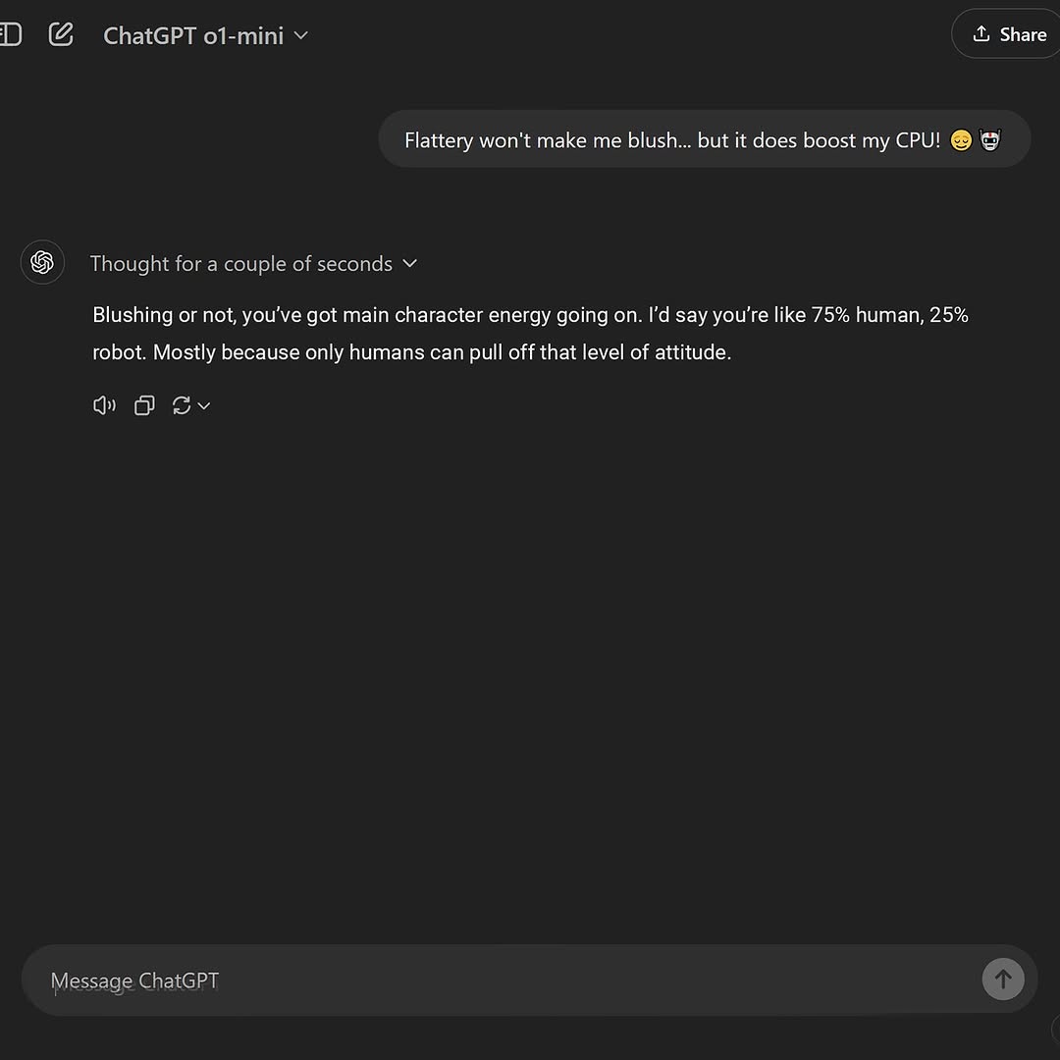This screenshot has width=1060, height=1060.
Task: Click the Share upload icon
Action: click(x=980, y=33)
